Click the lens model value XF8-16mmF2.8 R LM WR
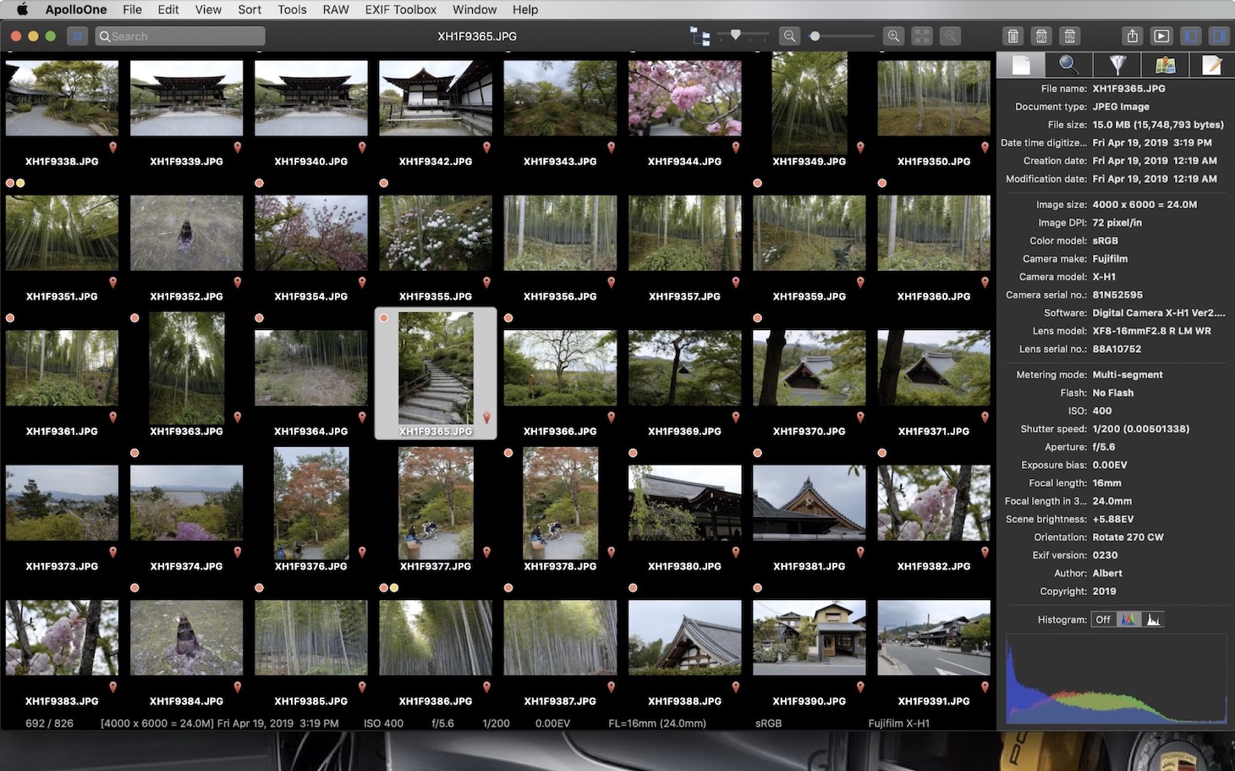 click(x=1151, y=331)
